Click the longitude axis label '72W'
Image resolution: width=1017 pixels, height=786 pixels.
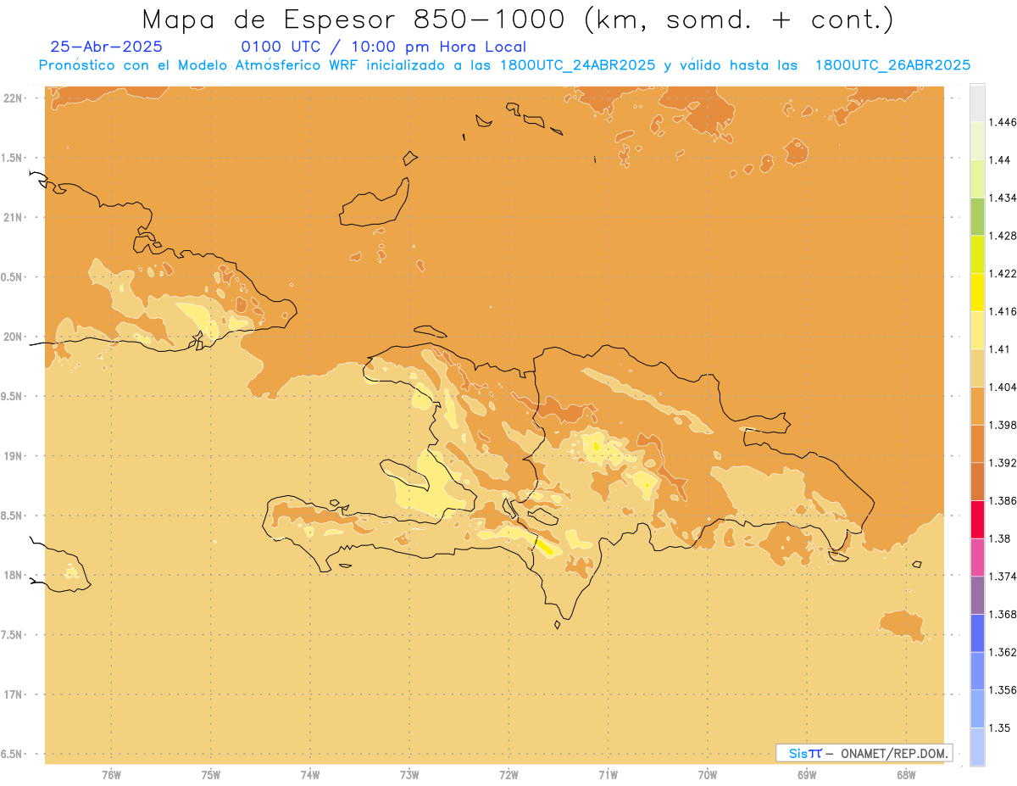[x=508, y=775]
